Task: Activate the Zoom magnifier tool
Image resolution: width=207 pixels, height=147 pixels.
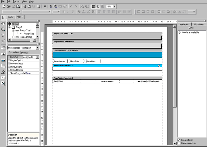Action: tap(3, 29)
